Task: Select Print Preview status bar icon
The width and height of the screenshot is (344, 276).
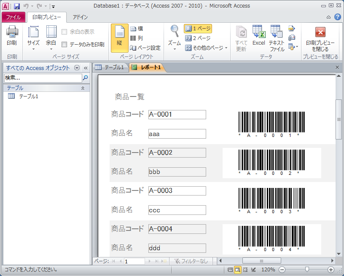Action: [x=238, y=270]
